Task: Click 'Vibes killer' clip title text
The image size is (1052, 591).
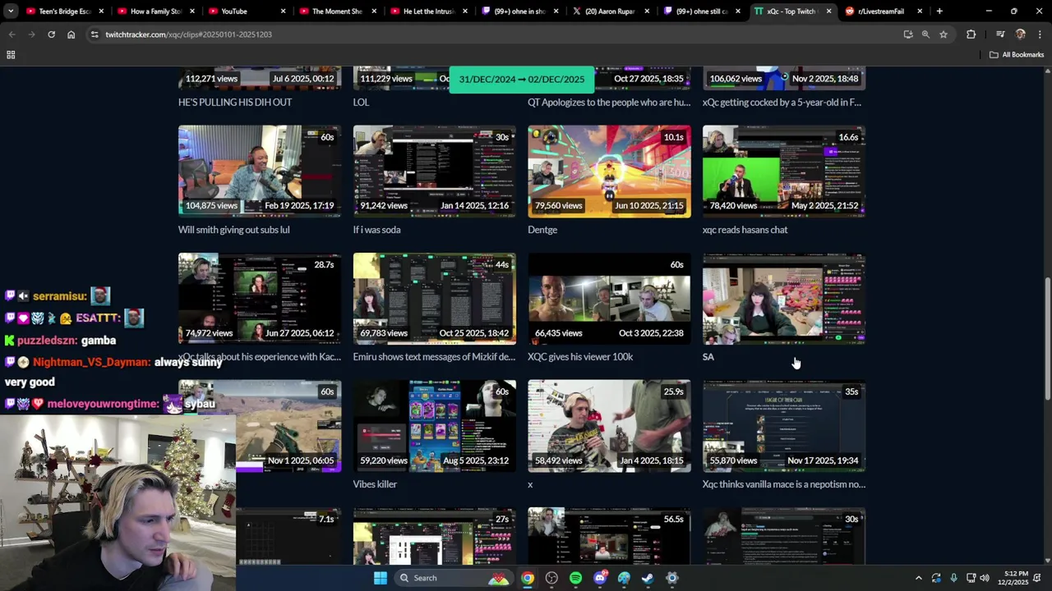Action: coord(375,484)
